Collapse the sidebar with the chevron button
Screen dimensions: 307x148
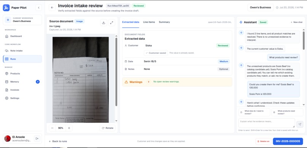pyautogui.click(x=38, y=8)
